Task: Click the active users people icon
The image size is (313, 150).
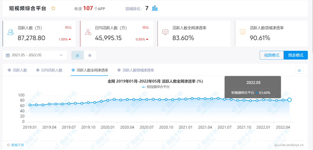Action: click(x=10, y=32)
